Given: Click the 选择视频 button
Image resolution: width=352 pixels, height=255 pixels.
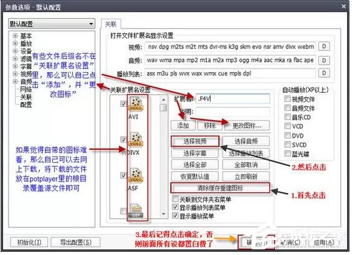Looking at the screenshot, I should 195,141.
